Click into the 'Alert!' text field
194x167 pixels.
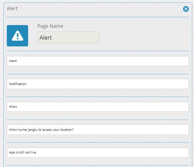pos(98,61)
